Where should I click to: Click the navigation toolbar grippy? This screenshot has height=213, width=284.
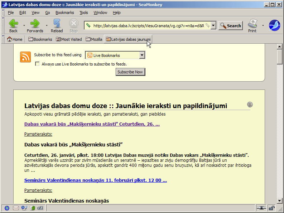[x=3, y=25]
